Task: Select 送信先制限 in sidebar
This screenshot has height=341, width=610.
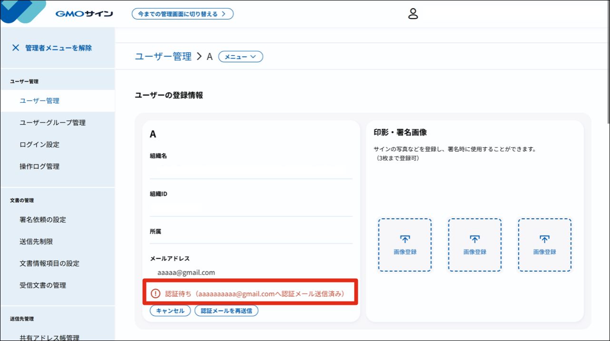Action: 36,242
